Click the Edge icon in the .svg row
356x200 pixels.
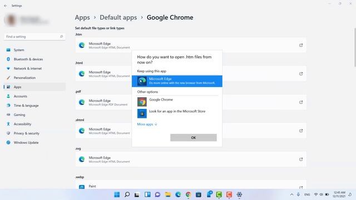(x=82, y=159)
